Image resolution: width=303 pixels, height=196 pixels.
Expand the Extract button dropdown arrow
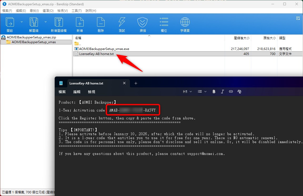(x=46, y=22)
